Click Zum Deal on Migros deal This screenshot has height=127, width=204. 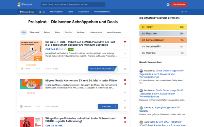(x=108, y=106)
